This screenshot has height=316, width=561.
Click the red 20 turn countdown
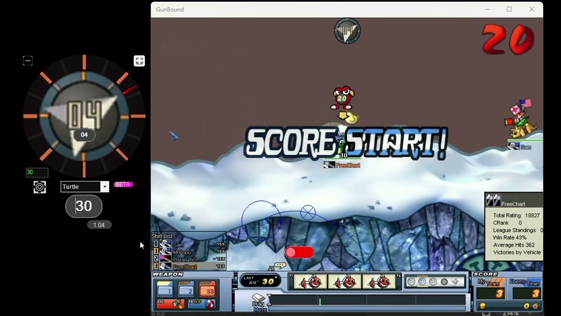(508, 39)
